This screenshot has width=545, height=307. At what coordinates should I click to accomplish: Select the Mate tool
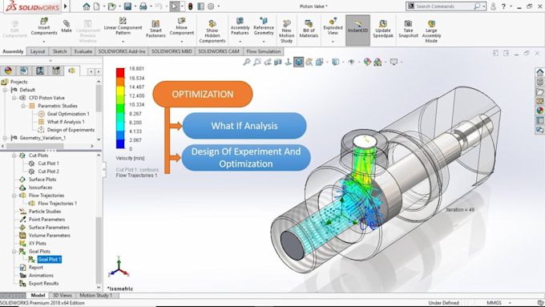tap(67, 26)
